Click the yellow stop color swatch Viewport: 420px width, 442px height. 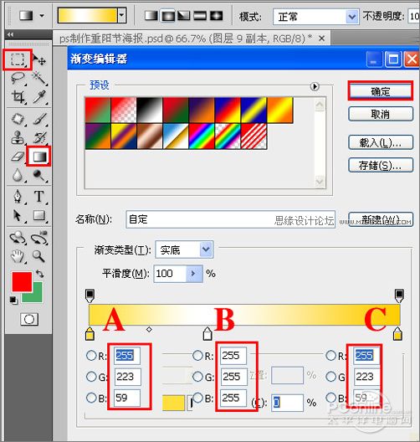pos(173,403)
